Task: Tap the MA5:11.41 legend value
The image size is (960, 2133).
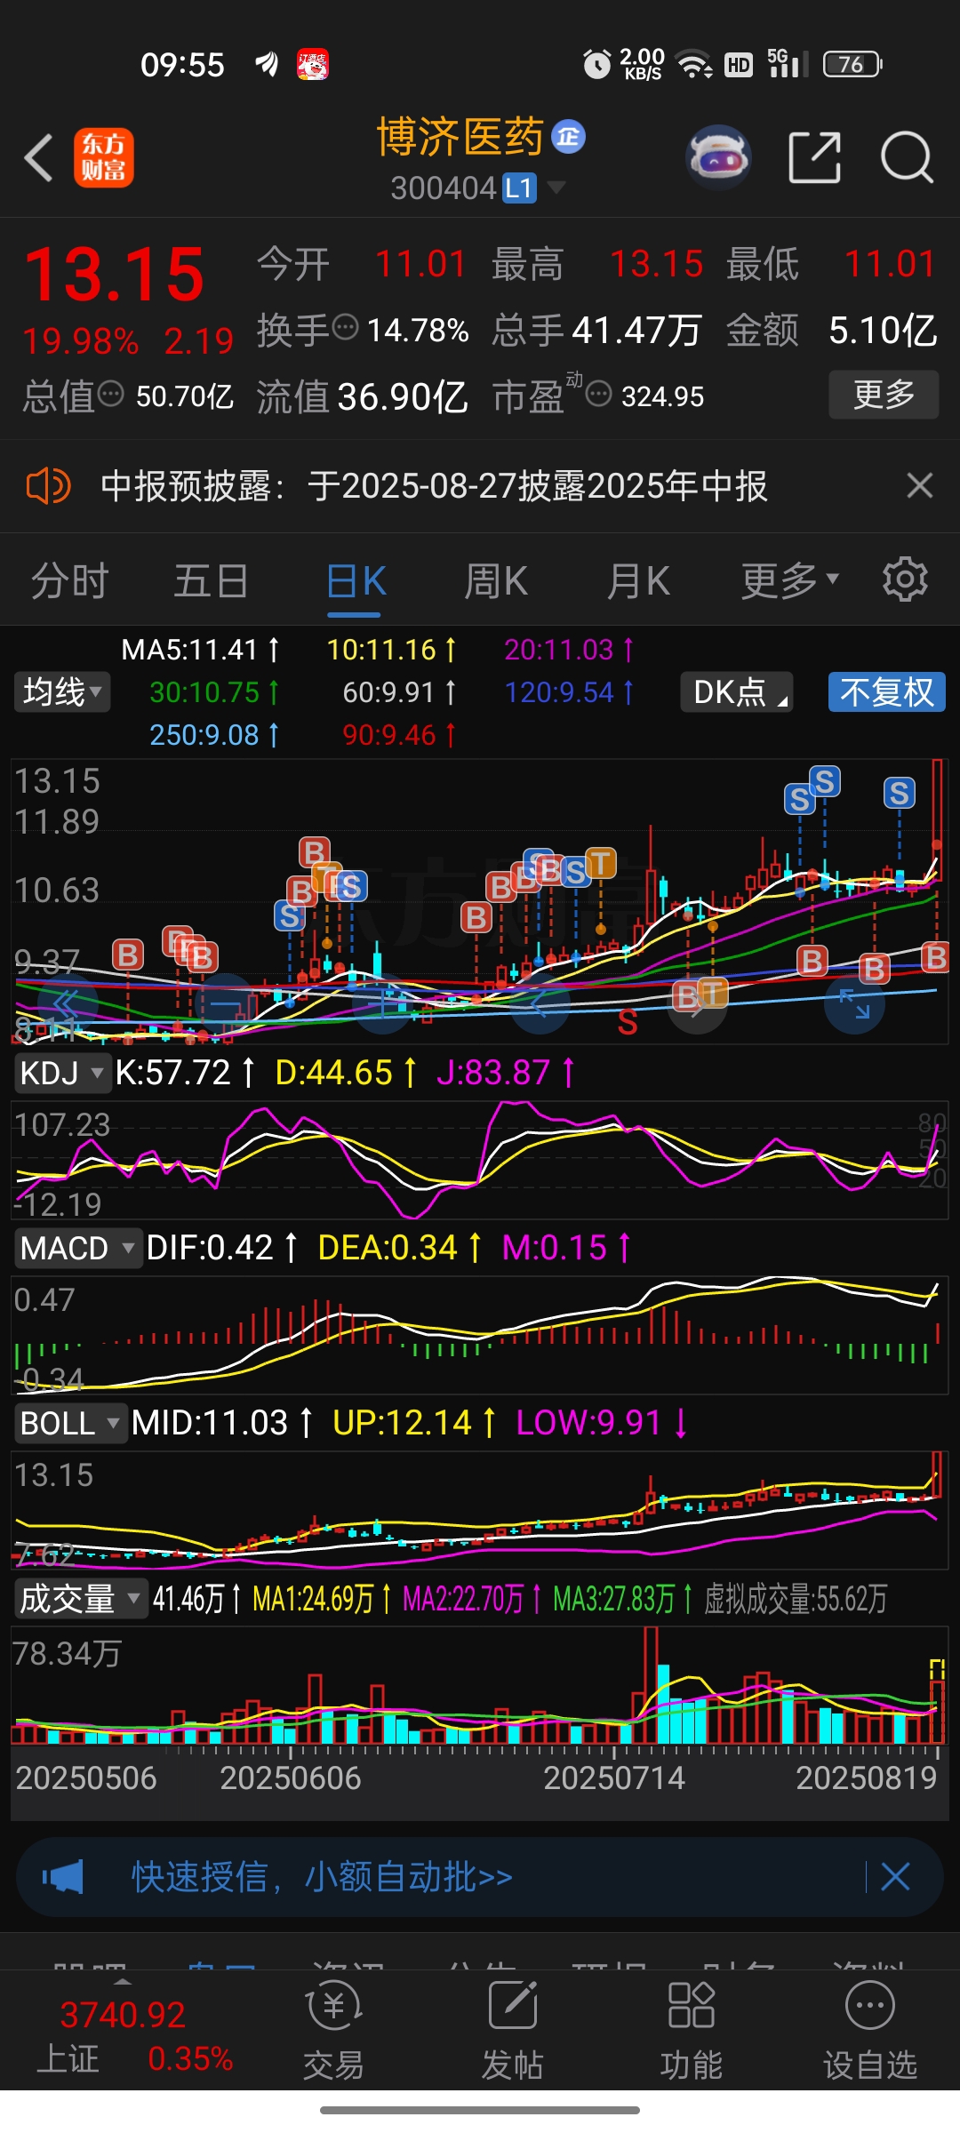Action: pyautogui.click(x=200, y=650)
